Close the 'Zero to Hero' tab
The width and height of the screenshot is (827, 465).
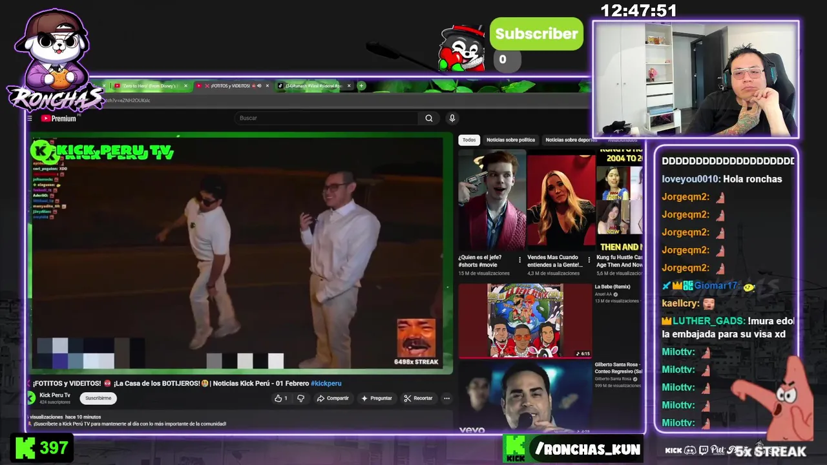click(x=186, y=86)
